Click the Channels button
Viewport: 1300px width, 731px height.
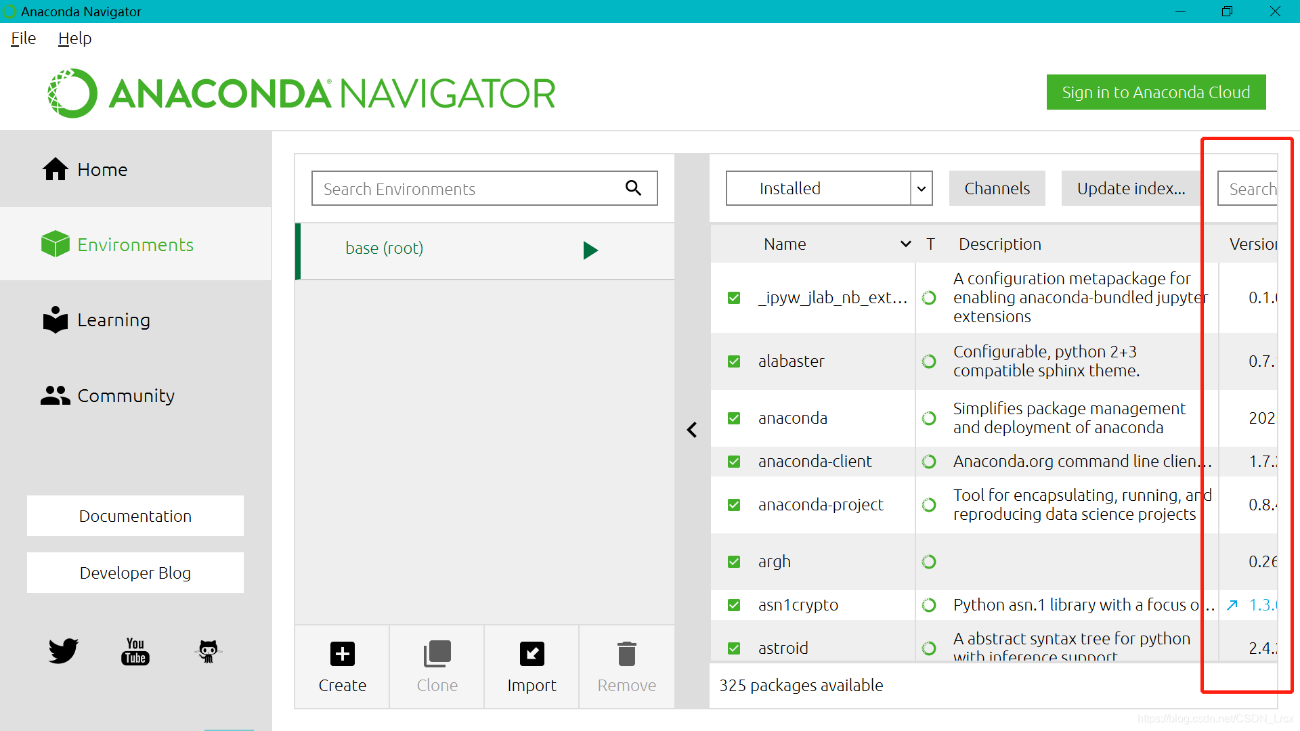point(997,188)
